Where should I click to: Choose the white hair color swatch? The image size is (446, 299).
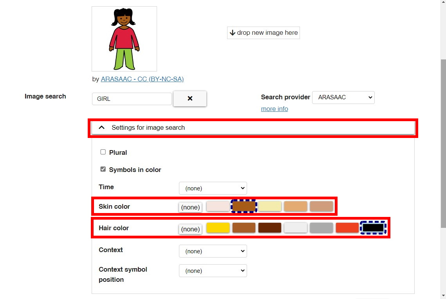tap(296, 228)
